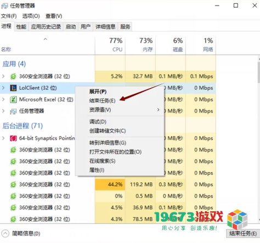Expand the 64-bit Synaptics Pointing row
260x243 pixels.
pos(3,138)
